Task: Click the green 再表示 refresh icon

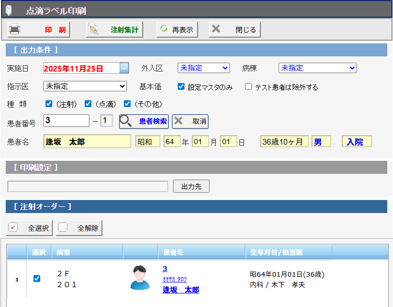Action: tap(164, 30)
